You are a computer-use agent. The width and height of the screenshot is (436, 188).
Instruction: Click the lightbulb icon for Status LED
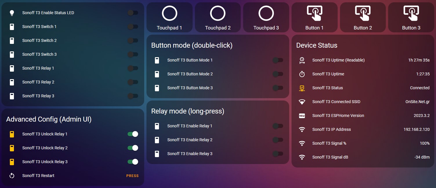point(12,13)
